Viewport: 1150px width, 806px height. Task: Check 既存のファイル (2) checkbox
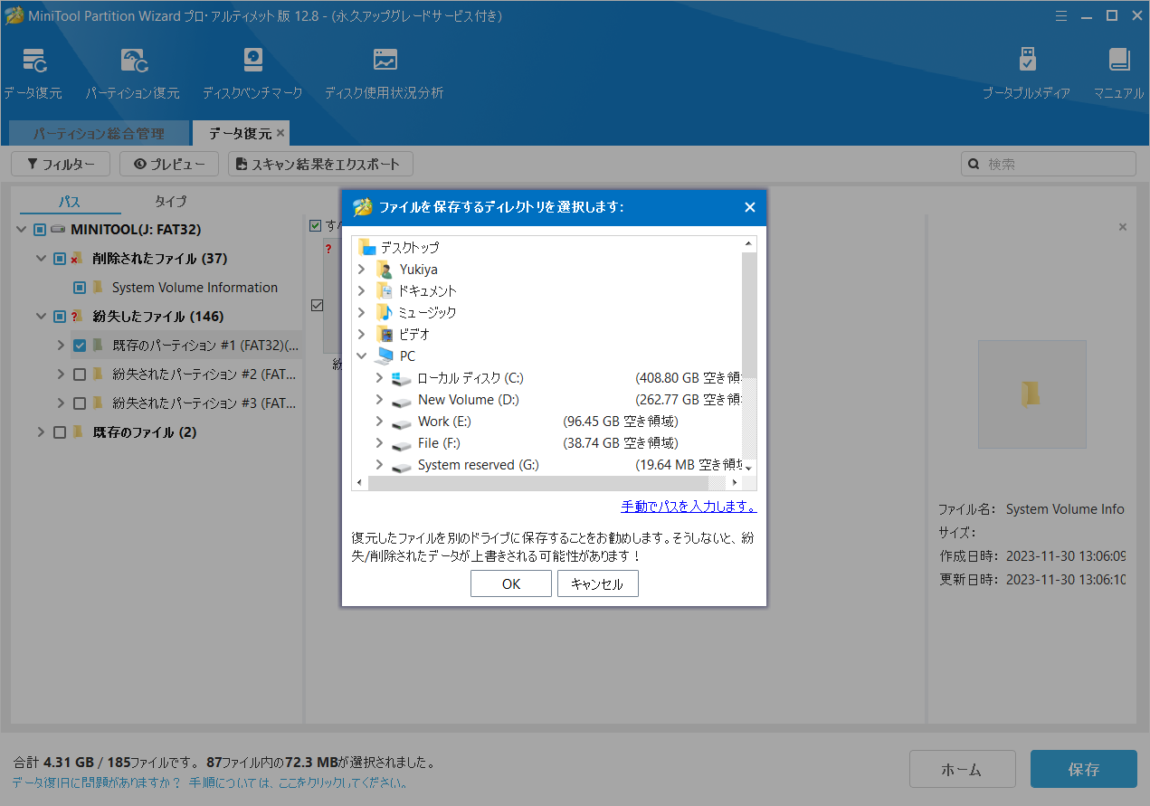click(60, 432)
